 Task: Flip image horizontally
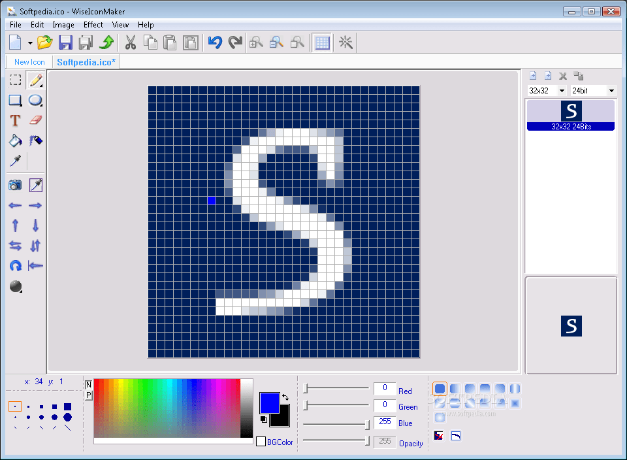15,246
